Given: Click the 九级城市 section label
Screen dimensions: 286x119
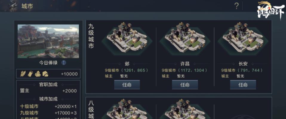Looking at the screenshot, I should pyautogui.click(x=91, y=36).
